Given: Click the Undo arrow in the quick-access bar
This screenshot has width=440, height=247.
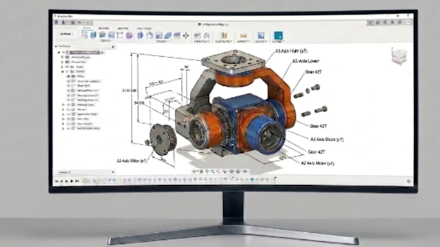Looking at the screenshot, I should tap(80, 23).
